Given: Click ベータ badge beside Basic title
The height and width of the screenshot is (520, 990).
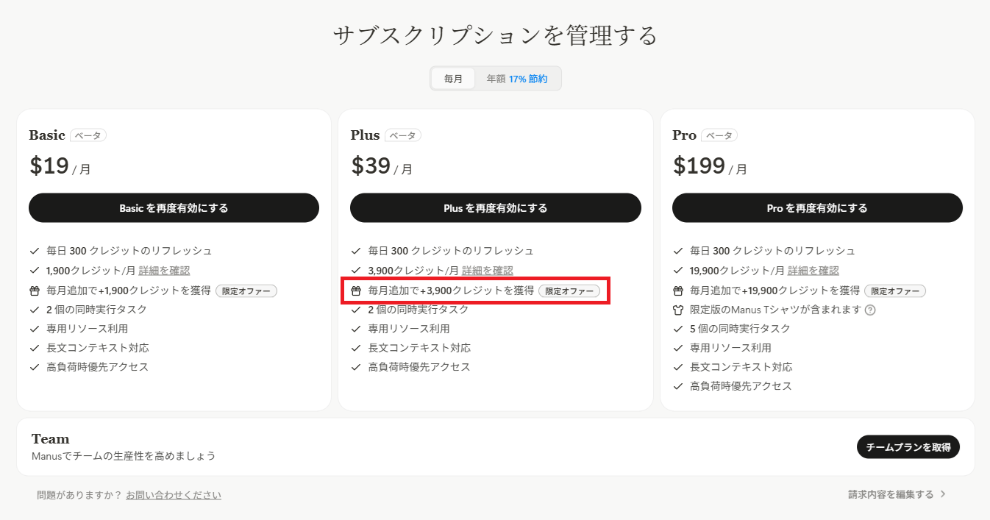Looking at the screenshot, I should (88, 135).
